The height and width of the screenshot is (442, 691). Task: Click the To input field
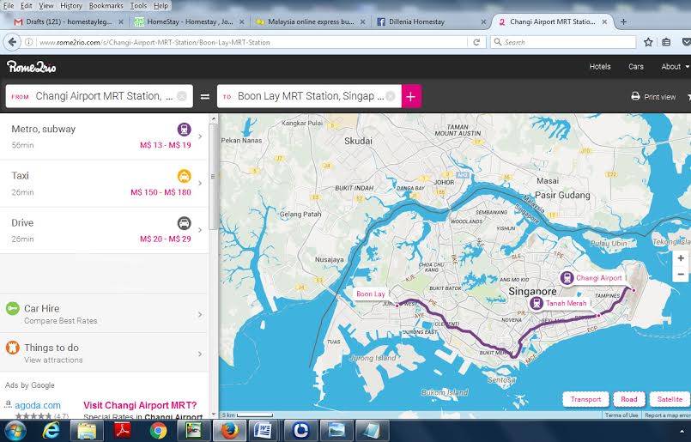point(309,96)
